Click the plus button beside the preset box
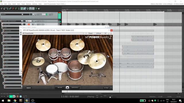Image resolution: width=184 pixels, height=103 pixels. (86, 33)
